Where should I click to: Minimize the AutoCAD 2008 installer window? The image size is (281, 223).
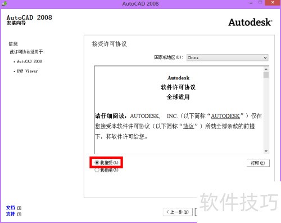pos(251,3)
